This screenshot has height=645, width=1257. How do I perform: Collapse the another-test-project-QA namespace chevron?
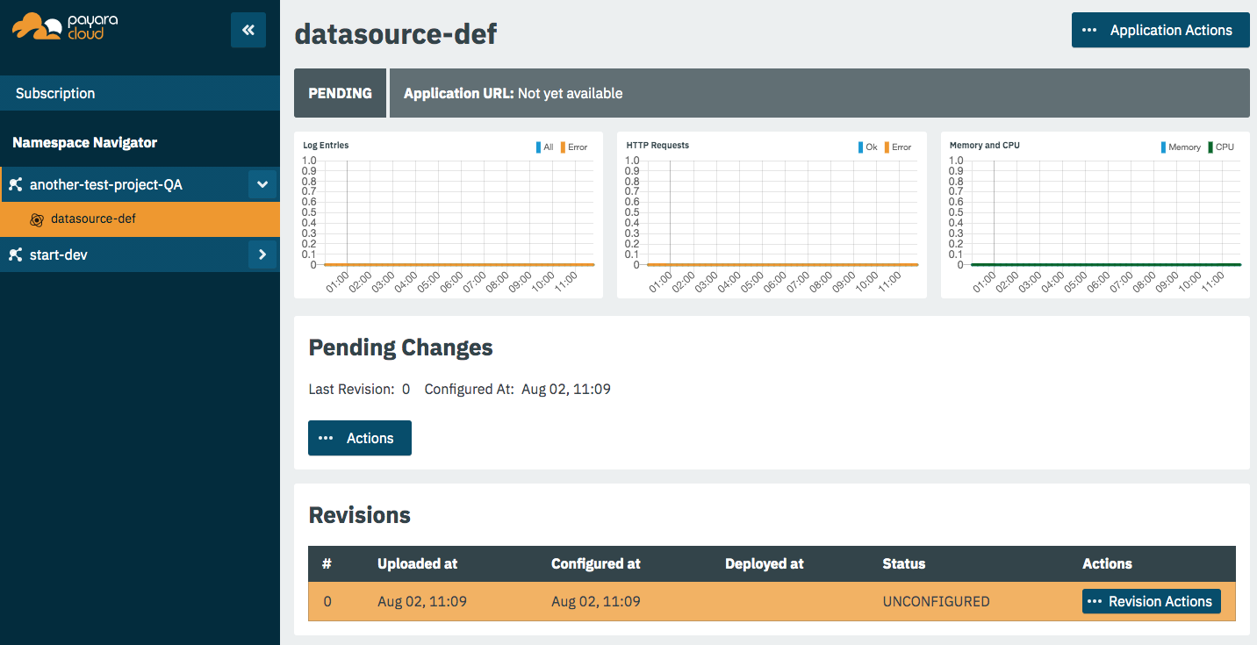click(x=262, y=185)
